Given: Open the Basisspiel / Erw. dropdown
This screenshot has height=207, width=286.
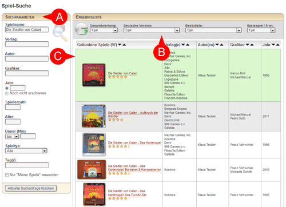Looking at the screenshot, I should tap(261, 30).
